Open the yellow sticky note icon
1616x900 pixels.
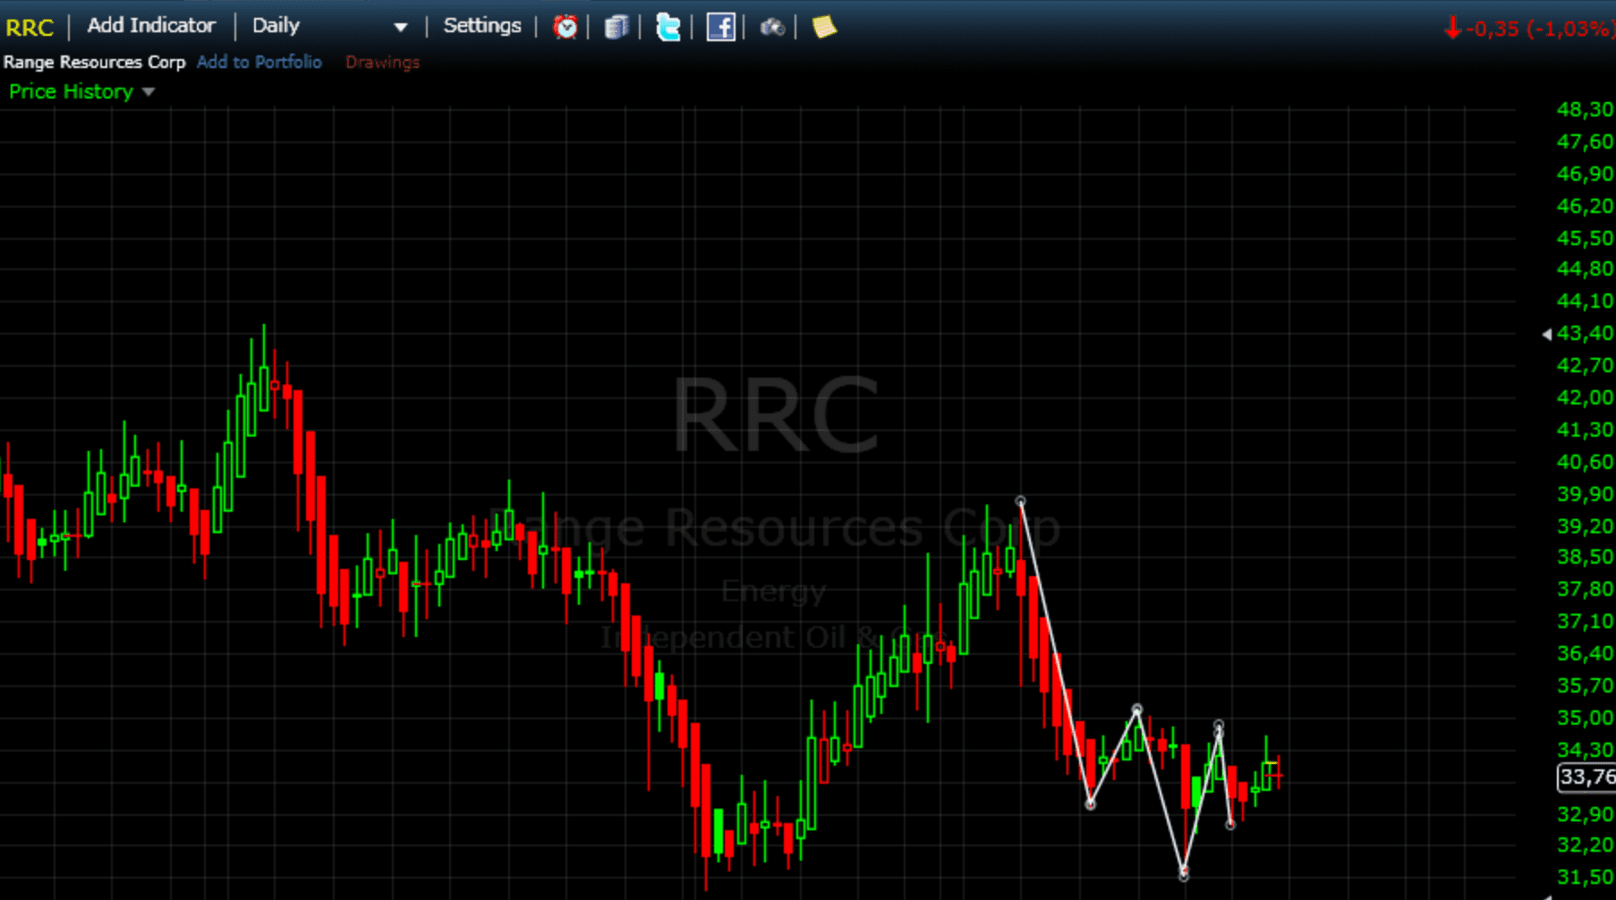[x=824, y=27]
